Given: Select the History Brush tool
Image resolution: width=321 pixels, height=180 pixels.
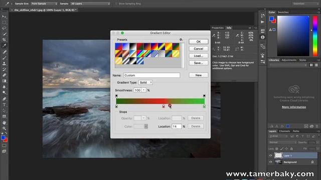Looking at the screenshot, I should [x=5, y=69].
